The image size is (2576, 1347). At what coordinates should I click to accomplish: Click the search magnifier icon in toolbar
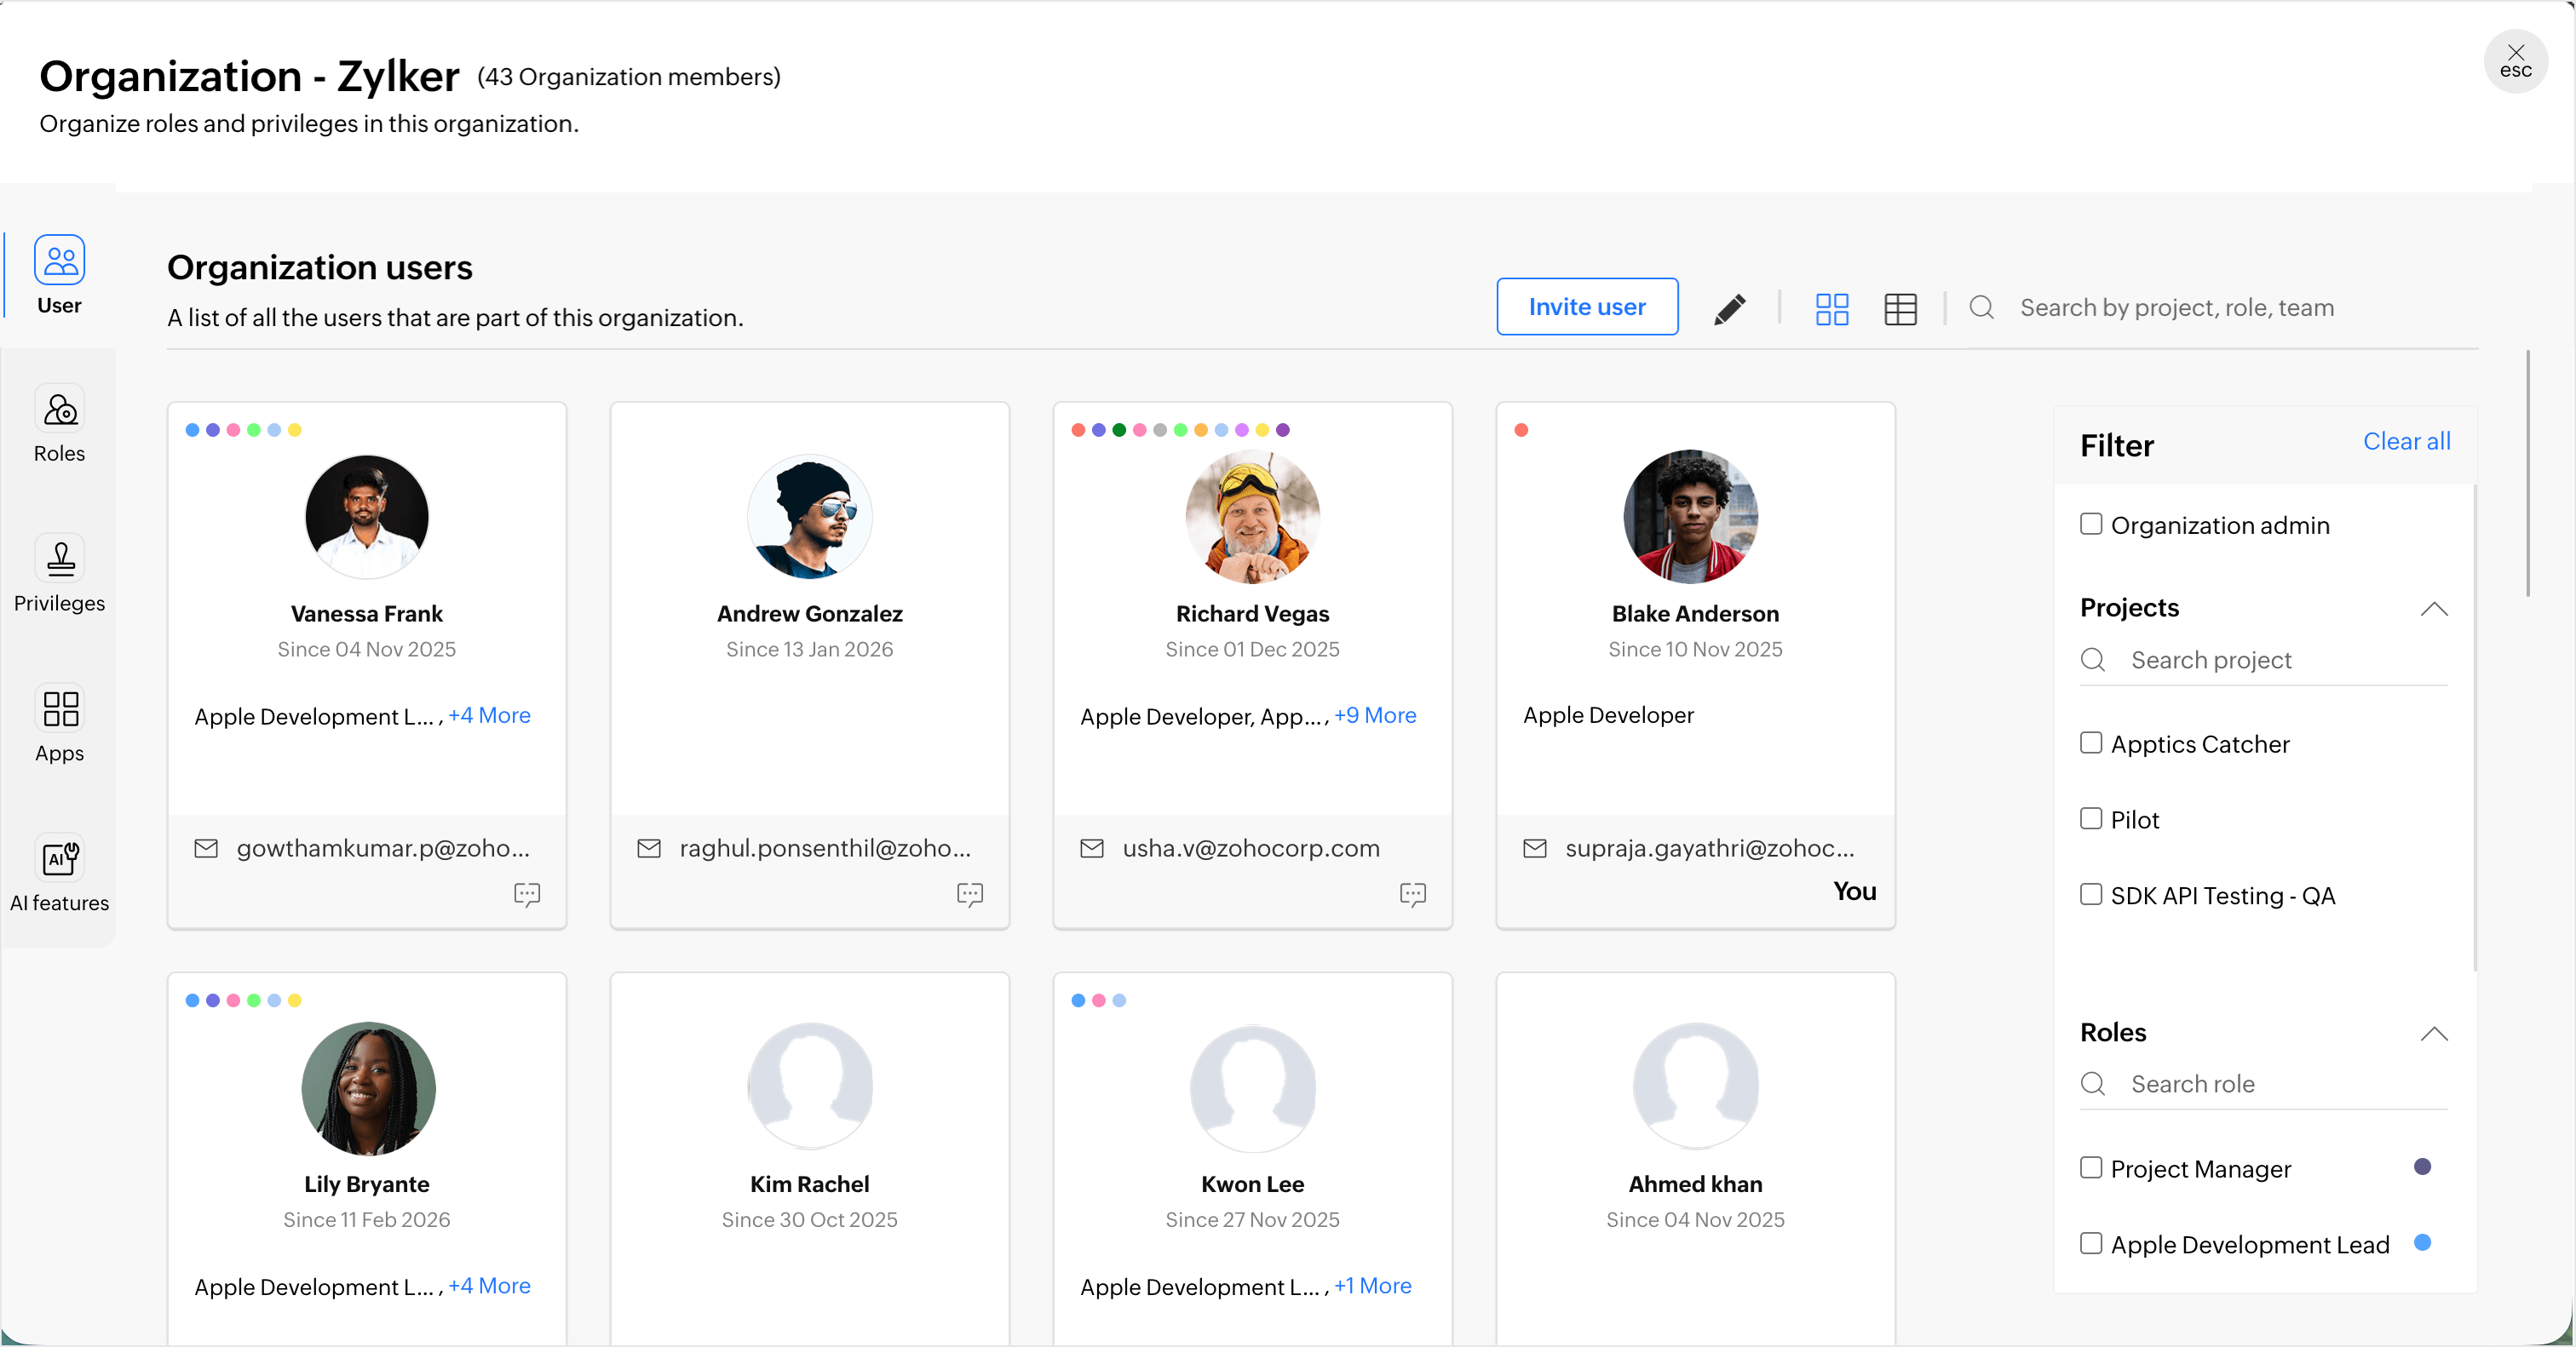1981,307
